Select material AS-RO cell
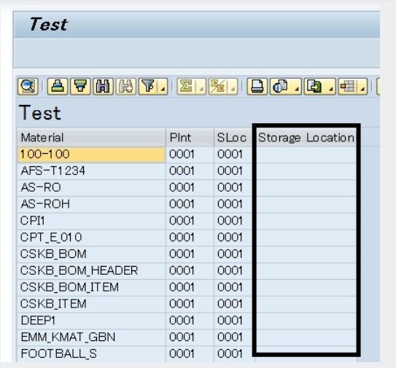Image resolution: width=396 pixels, height=368 pixels. [91, 188]
